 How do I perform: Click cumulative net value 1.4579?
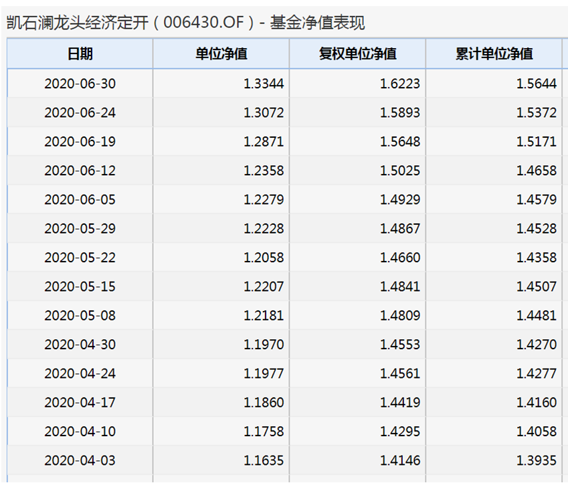tap(537, 199)
